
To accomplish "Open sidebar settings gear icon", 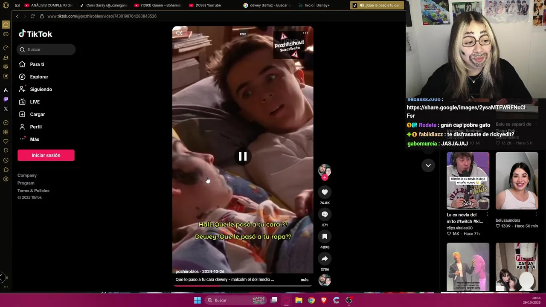I will coord(6,179).
